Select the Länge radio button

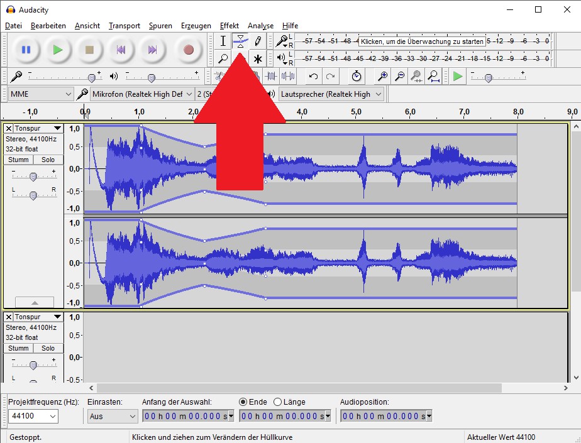click(x=277, y=402)
